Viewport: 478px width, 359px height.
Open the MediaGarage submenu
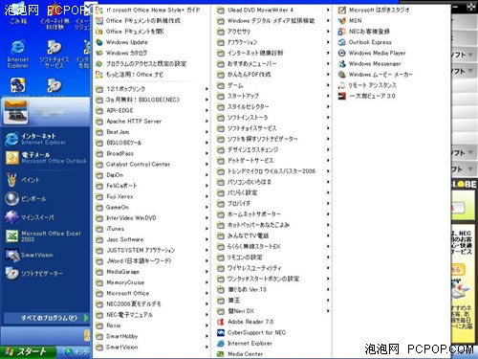tap(152, 272)
